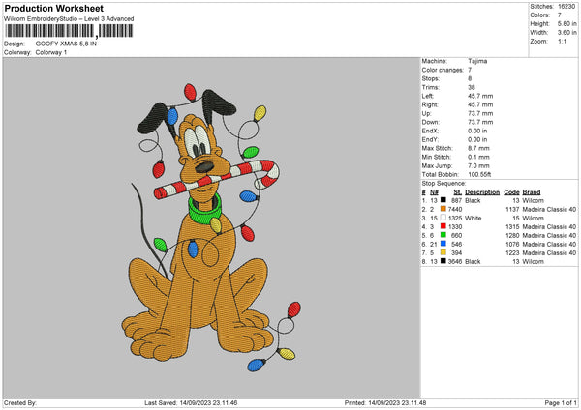The image size is (581, 410).
Task: Click the St. column header
Action: (x=458, y=192)
